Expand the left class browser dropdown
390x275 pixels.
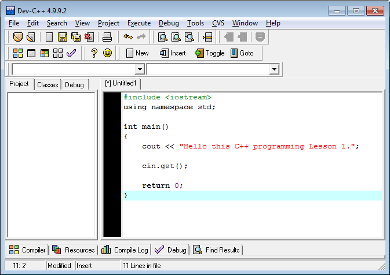pyautogui.click(x=140, y=69)
